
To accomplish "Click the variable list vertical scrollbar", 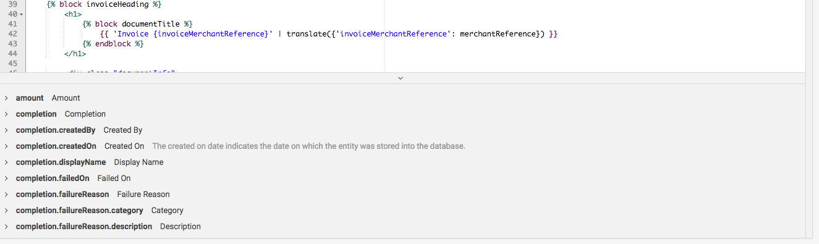I will coord(810,161).
